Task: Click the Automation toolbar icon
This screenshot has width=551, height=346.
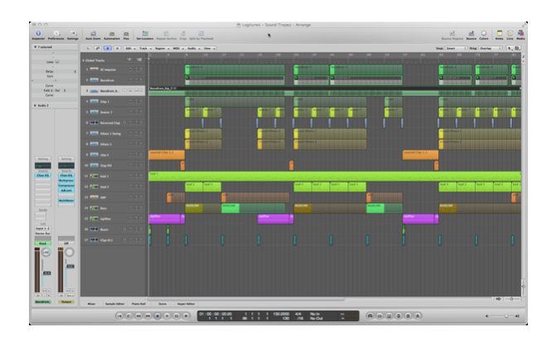Action: 112,34
